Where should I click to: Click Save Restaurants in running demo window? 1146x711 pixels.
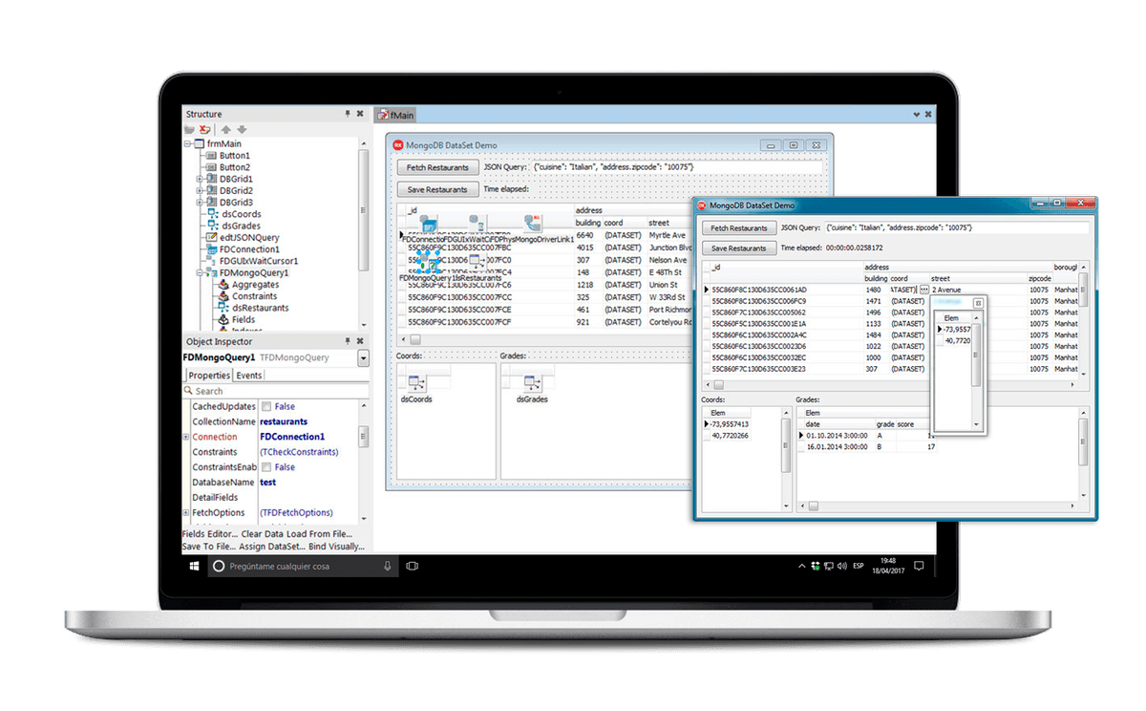[x=738, y=248]
